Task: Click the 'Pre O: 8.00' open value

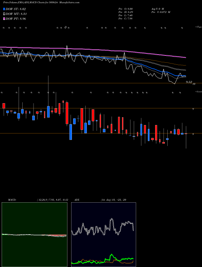Action: (126, 9)
